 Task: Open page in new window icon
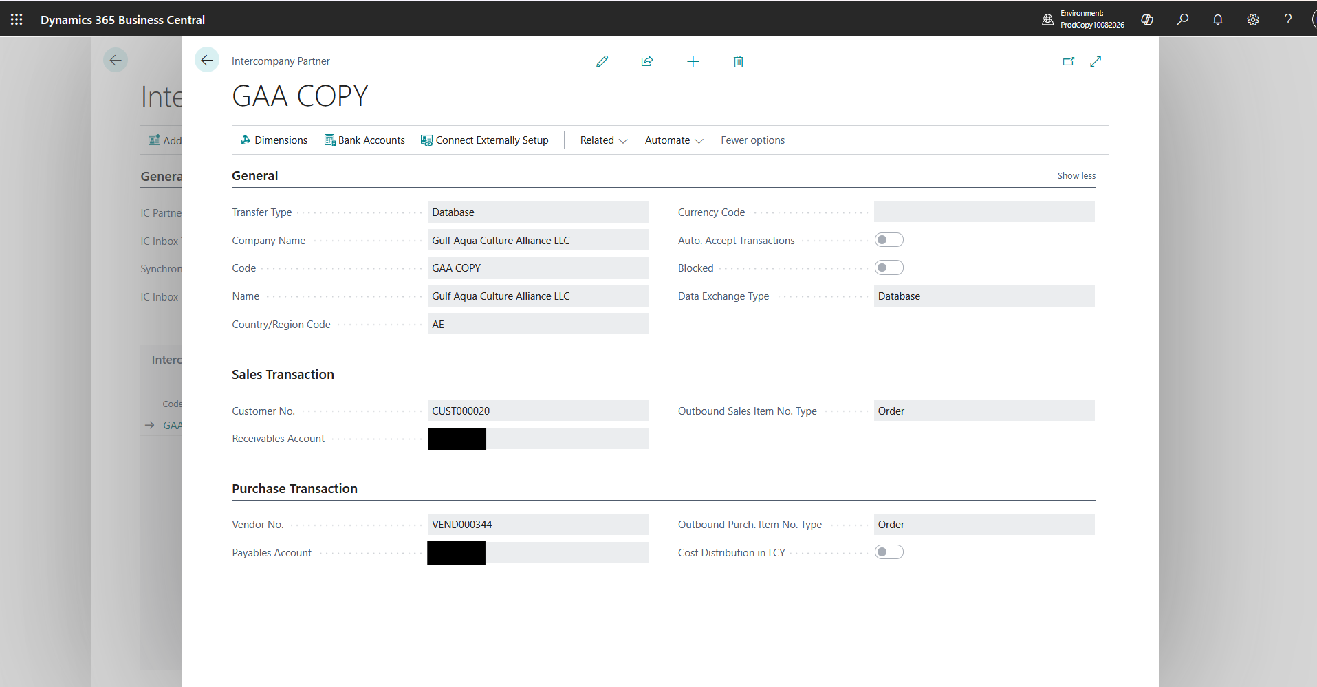click(1069, 61)
